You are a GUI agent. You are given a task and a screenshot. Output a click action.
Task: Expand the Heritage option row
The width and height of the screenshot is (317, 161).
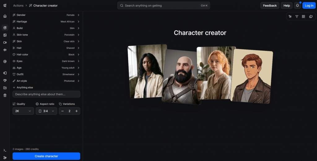[46, 22]
